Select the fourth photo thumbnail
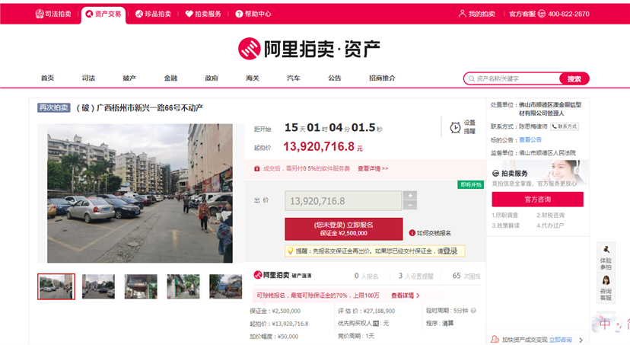Viewport: 630px width, 345px height. tap(183, 286)
